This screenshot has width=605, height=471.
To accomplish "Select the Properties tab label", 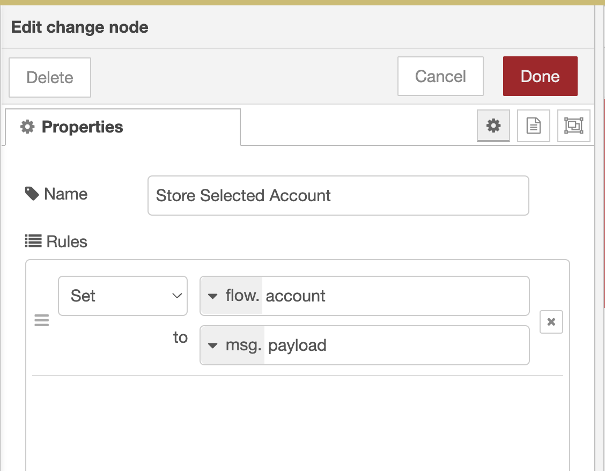I will pos(82,127).
